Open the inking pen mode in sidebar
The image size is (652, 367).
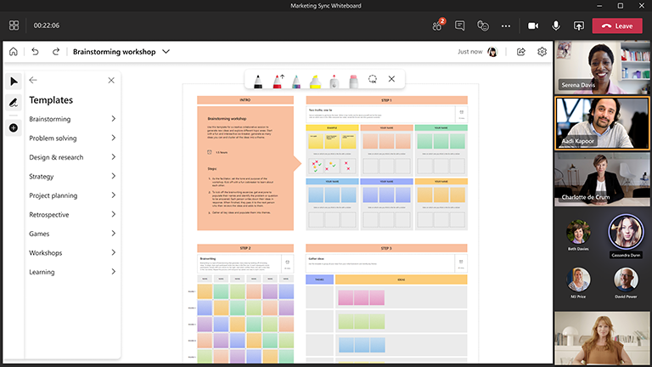[x=14, y=103]
